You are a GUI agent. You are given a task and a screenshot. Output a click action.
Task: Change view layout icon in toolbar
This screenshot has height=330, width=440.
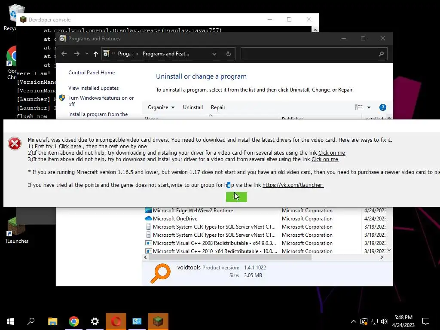tap(359, 107)
